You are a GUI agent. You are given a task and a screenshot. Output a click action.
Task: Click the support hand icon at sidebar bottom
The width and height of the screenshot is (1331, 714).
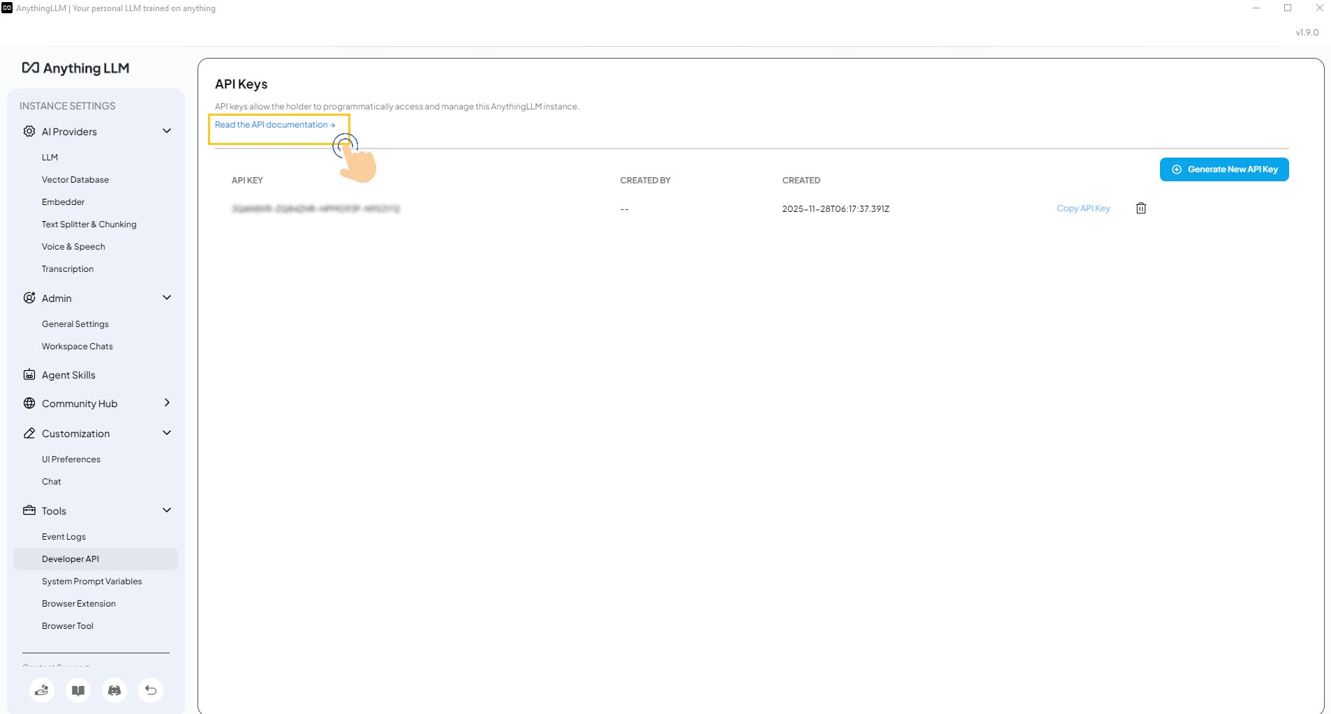click(x=41, y=690)
